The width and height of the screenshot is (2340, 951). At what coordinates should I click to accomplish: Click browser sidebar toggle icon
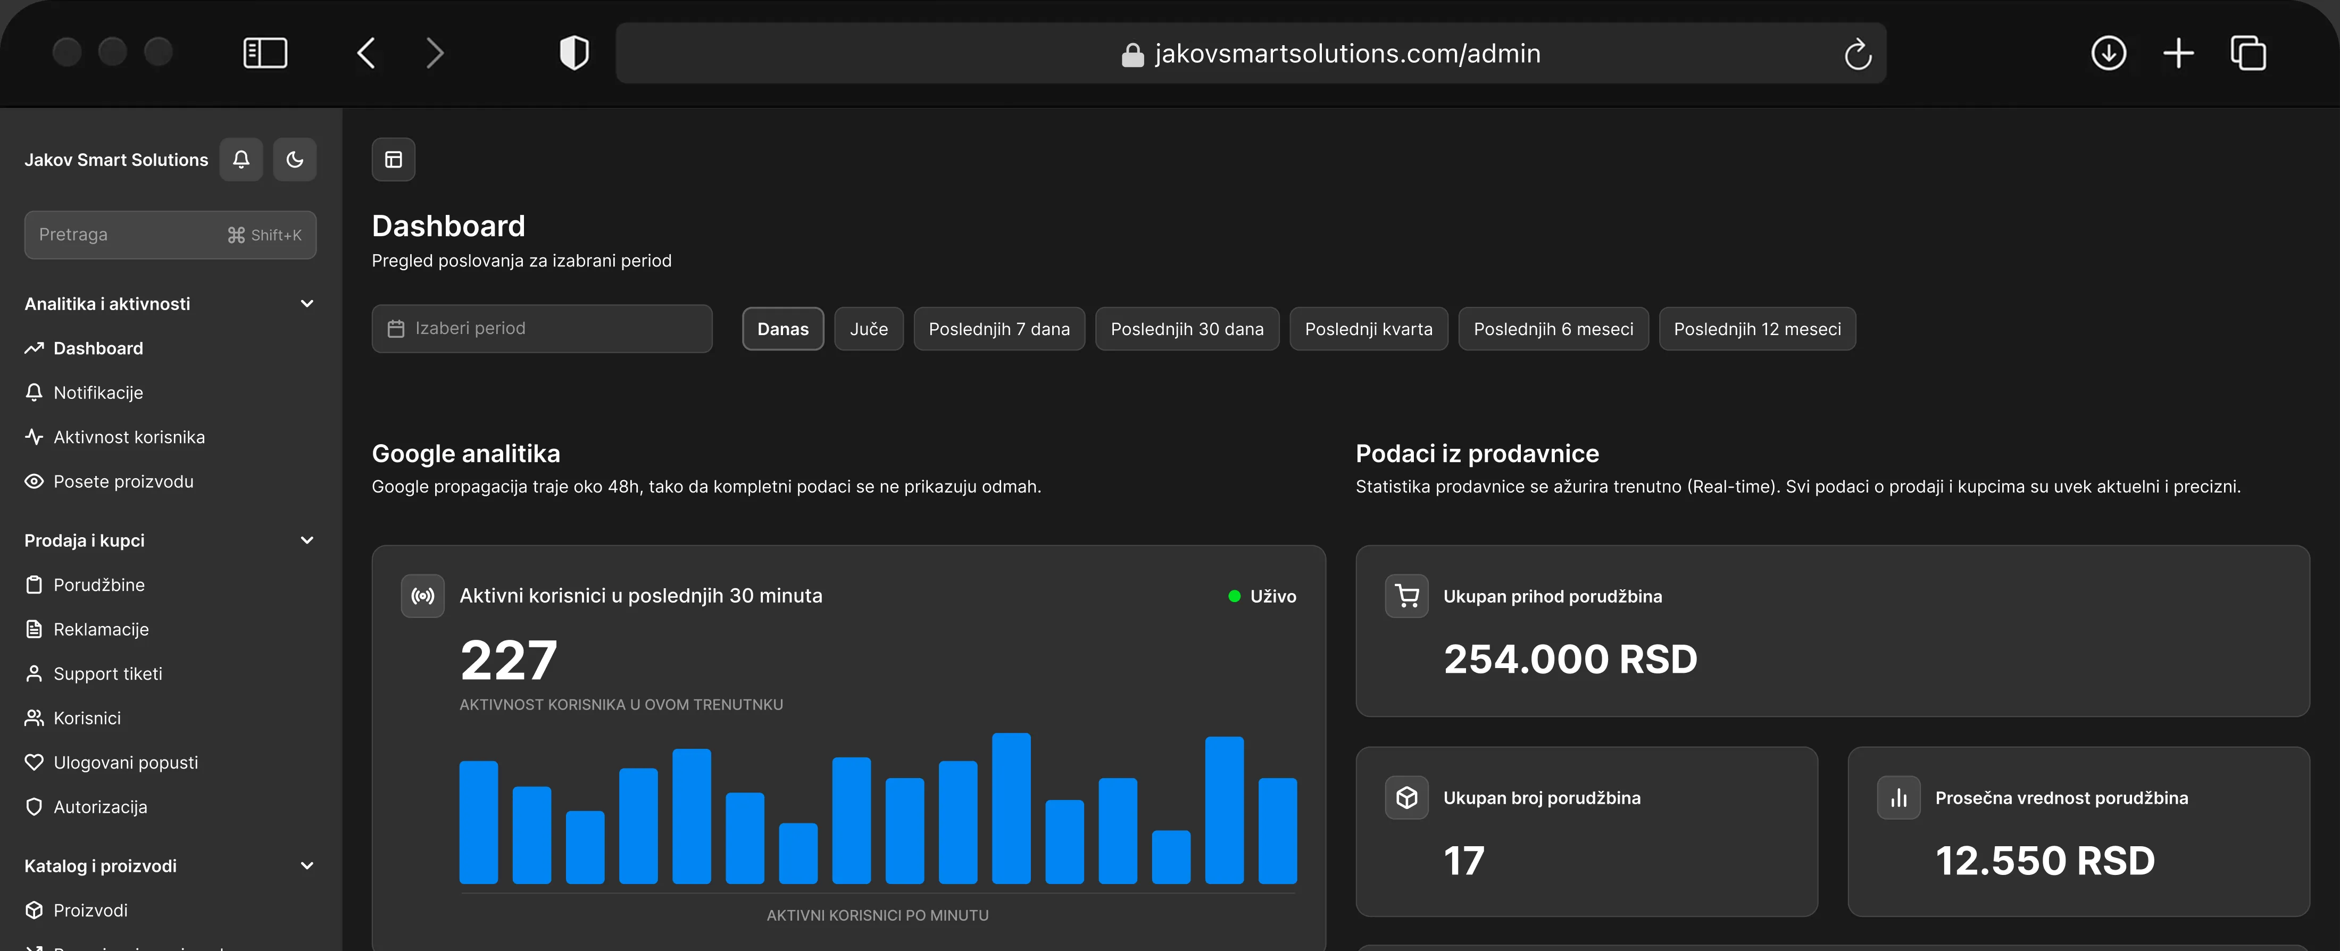[265, 53]
